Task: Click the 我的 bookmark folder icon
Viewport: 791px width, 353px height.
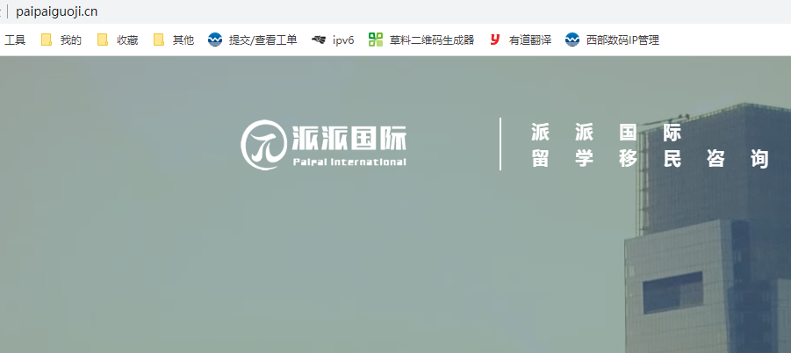Action: click(47, 40)
